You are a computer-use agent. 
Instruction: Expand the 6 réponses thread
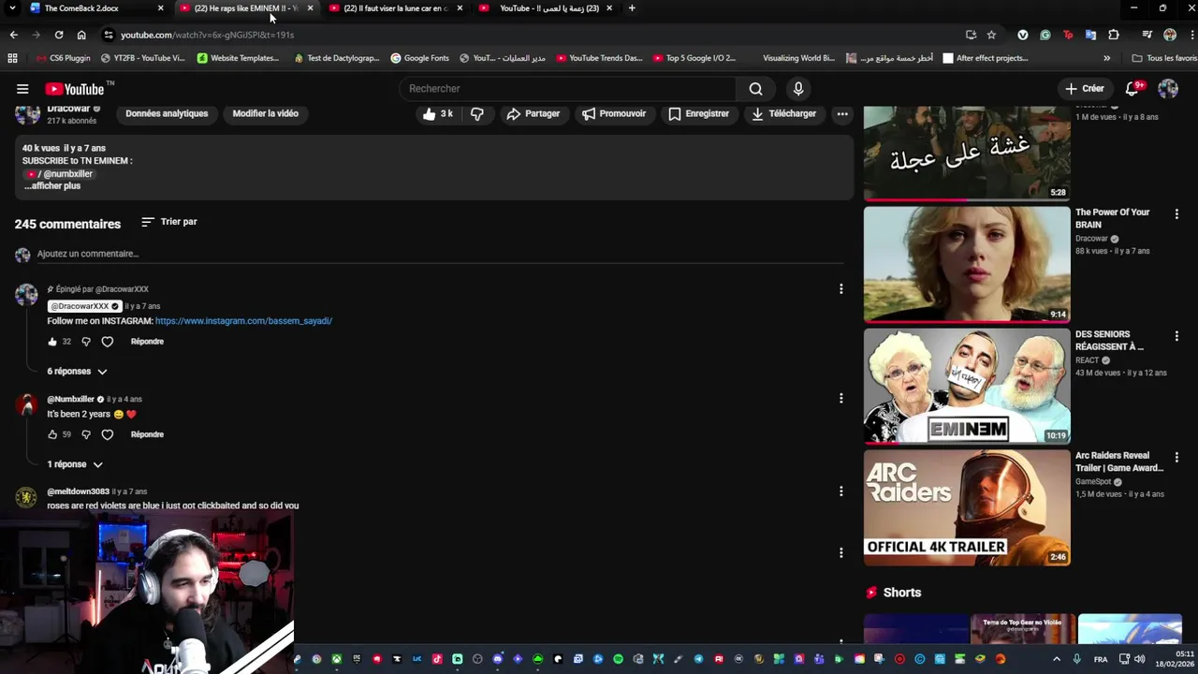click(78, 372)
